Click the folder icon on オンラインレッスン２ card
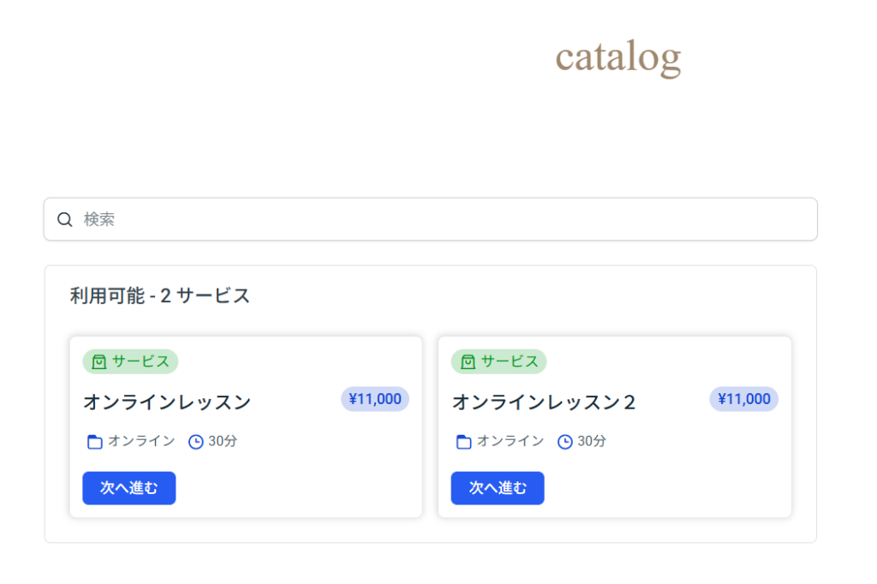The height and width of the screenshot is (584, 877). pos(464,442)
